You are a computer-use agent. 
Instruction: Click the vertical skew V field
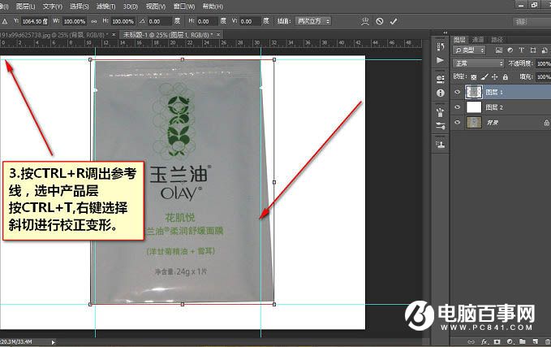(x=250, y=21)
